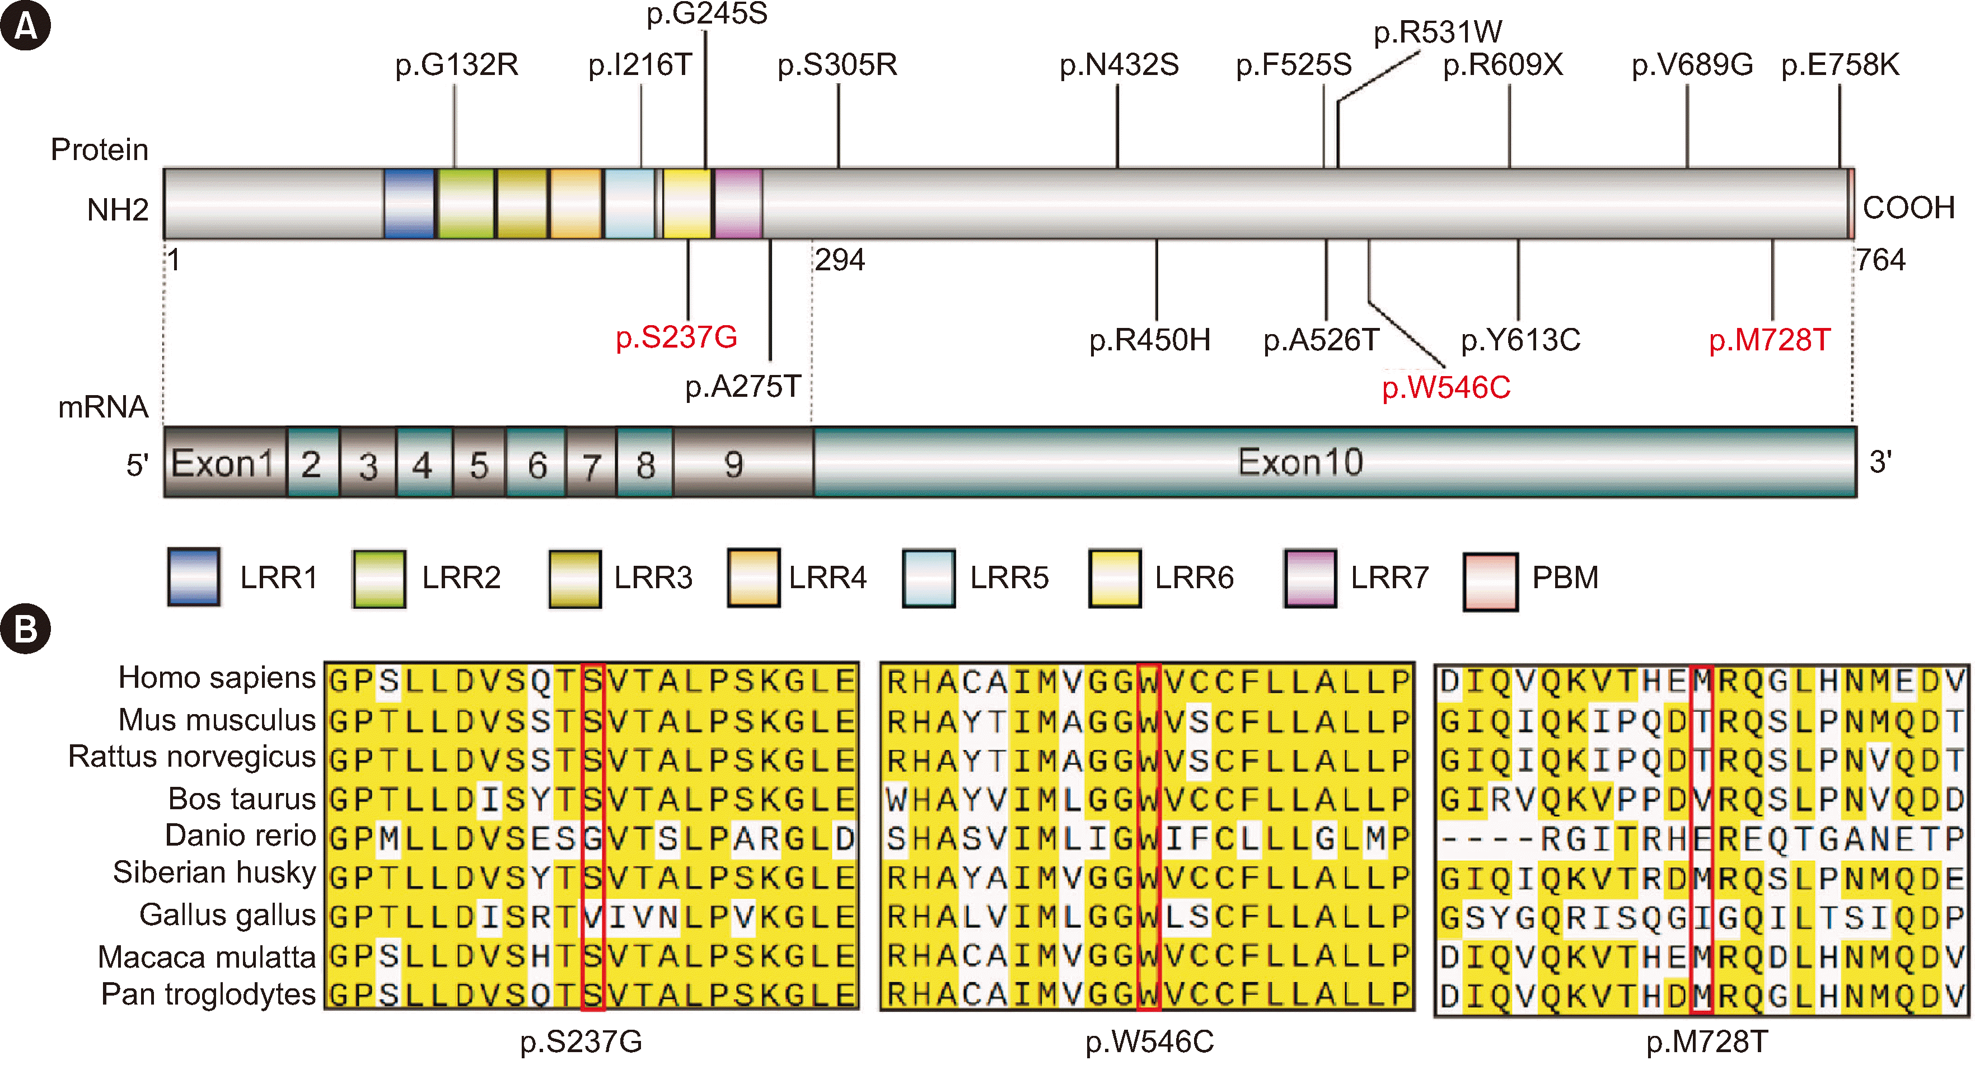Click the panel A circle label
1975x1065 pixels.
click(25, 25)
